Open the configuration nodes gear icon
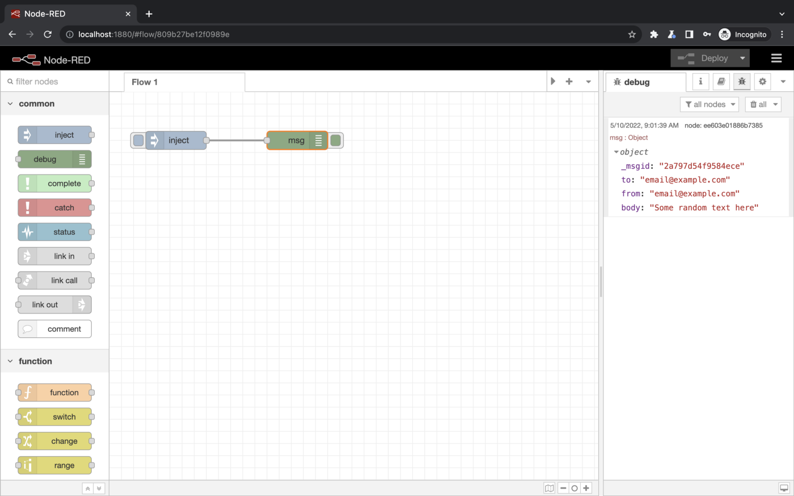The height and width of the screenshot is (496, 794). tap(762, 82)
